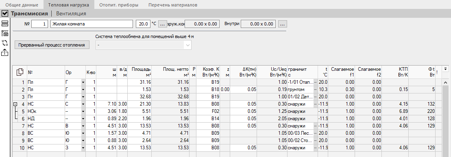Screen dimensions: 451x157
Task: Open orientation dropdown in row 7
Action: pos(83,127)
